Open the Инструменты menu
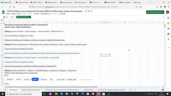Screen dimensions: 171x96 pos(45,14)
